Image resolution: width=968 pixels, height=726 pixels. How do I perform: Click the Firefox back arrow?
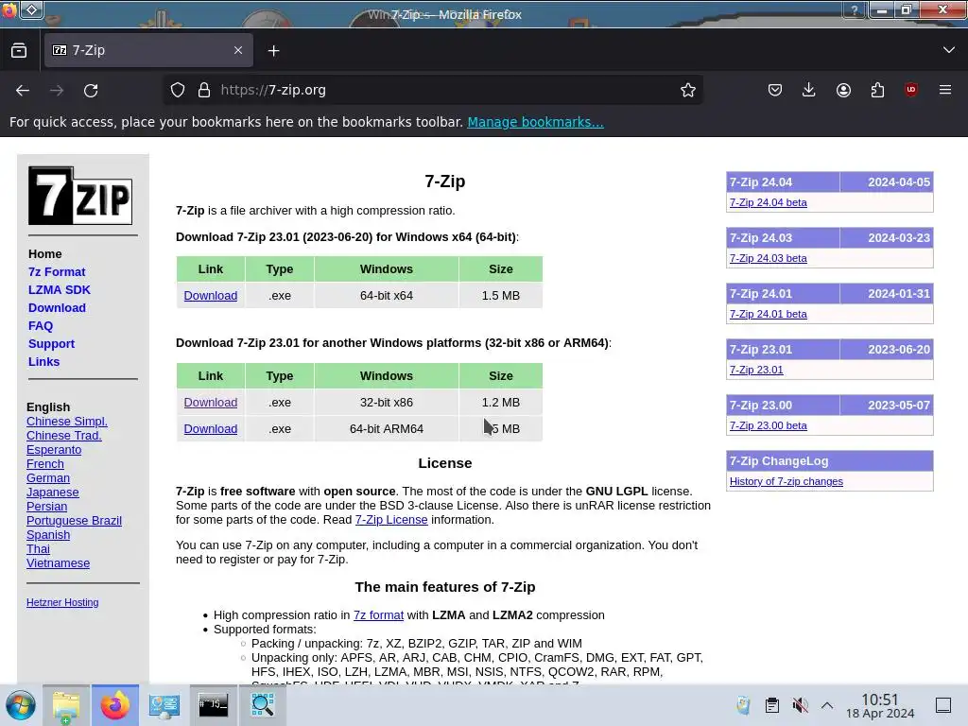coord(23,90)
